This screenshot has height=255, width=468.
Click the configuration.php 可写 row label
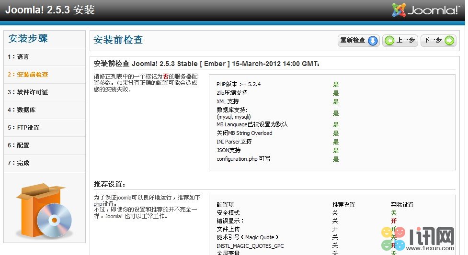[243, 159]
